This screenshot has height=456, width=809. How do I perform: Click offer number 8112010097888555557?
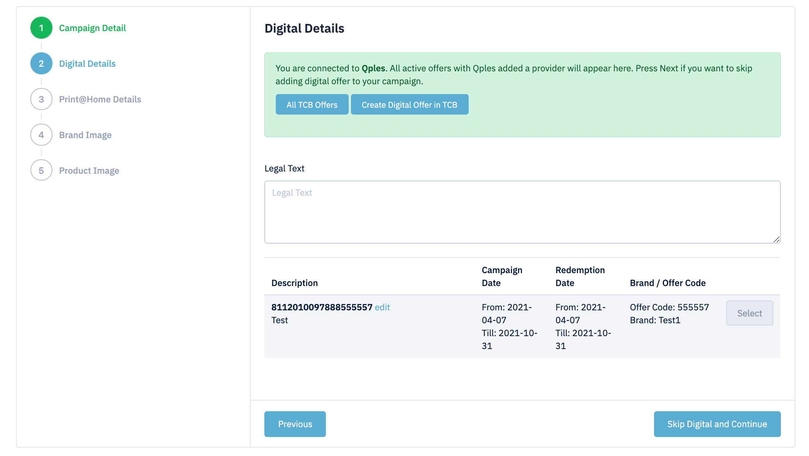pos(322,307)
